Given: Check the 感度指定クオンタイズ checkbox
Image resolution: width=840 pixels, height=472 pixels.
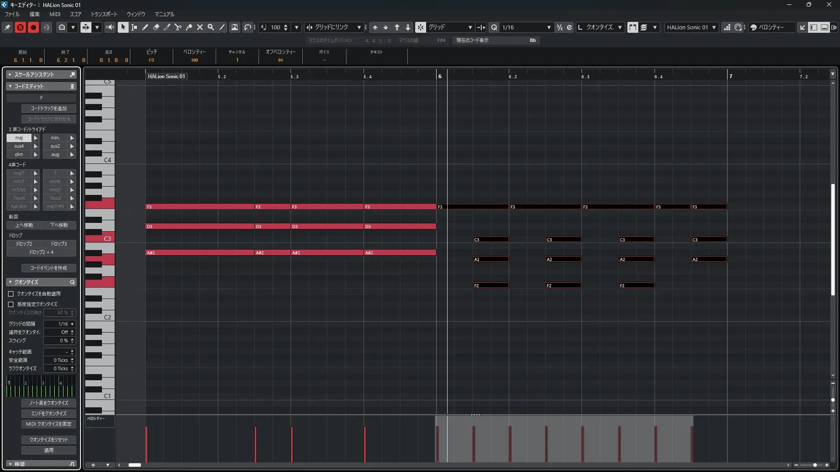Looking at the screenshot, I should 11,304.
